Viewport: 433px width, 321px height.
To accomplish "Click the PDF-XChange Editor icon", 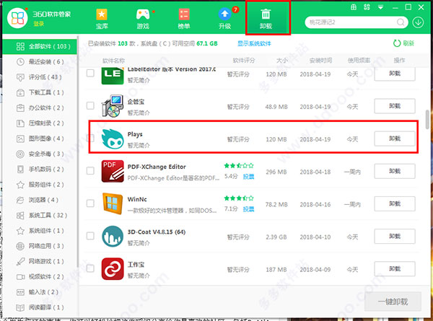I will click(113, 172).
